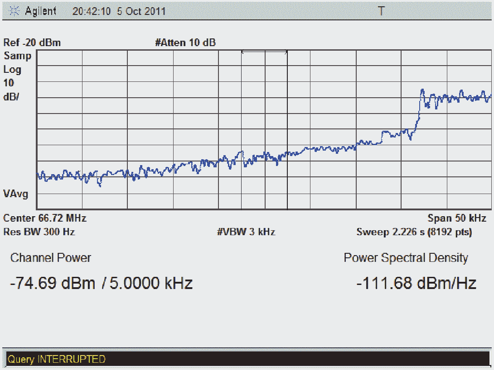Select the #Atten 10 dB readout
The width and height of the screenshot is (494, 370).
tap(185, 43)
